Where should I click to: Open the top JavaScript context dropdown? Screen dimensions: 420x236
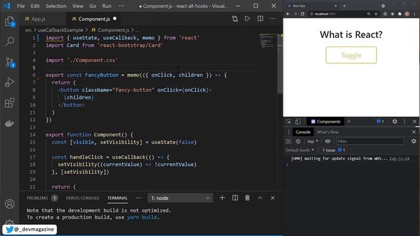(312, 142)
